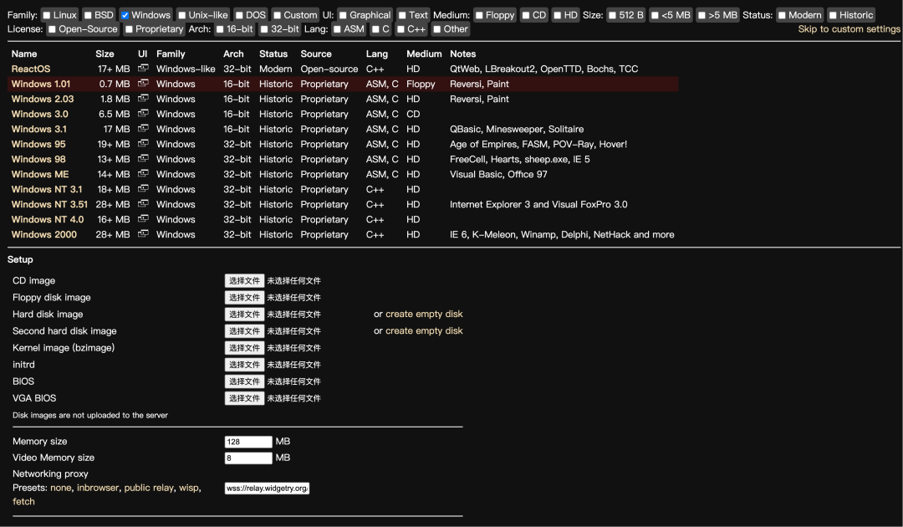This screenshot has height=527, width=903.
Task: Check the HD medium filter
Action: click(x=558, y=15)
